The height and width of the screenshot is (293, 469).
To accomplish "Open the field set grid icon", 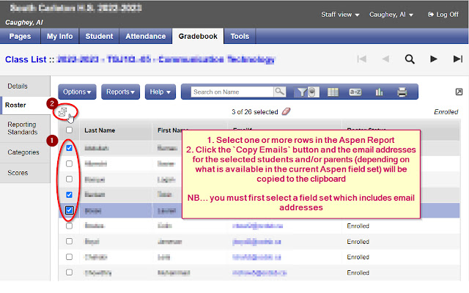I will pyautogui.click(x=333, y=92).
